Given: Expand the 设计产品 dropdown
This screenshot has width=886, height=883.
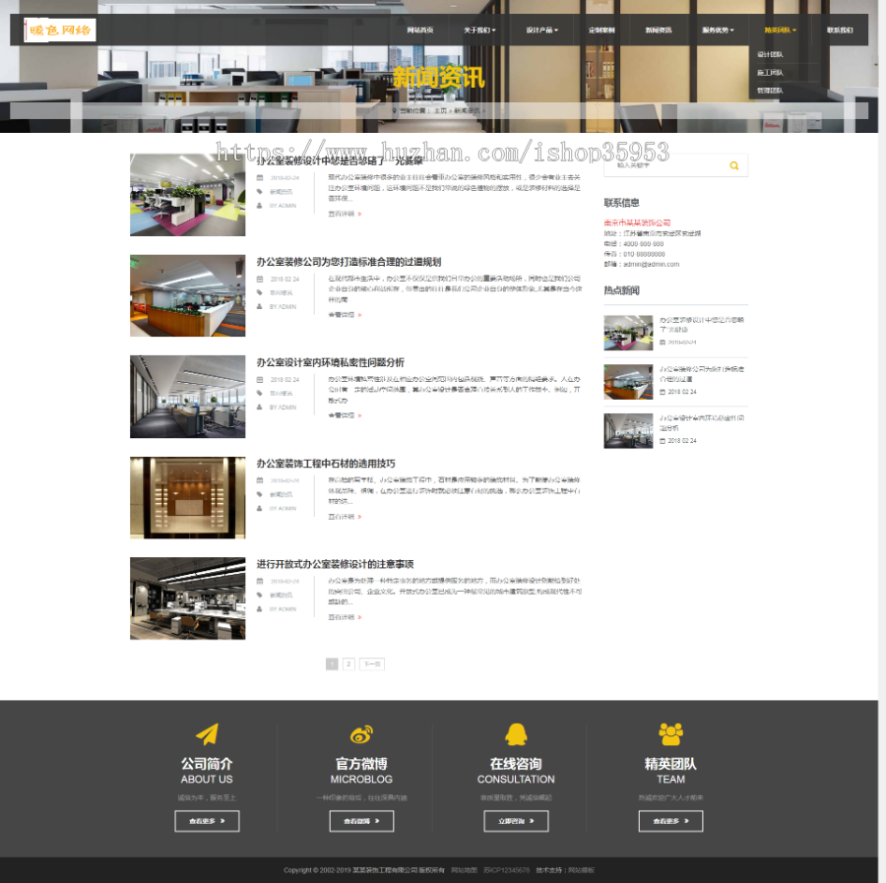Looking at the screenshot, I should point(539,30).
